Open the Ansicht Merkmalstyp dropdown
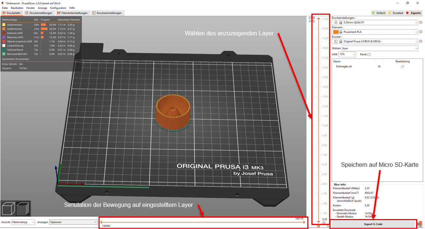Screen dimensions: 425x229 tap(23, 222)
